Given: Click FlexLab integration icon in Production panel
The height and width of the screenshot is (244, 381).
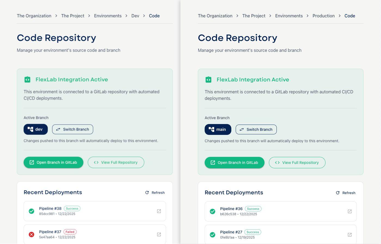Looking at the screenshot, I should (x=208, y=80).
